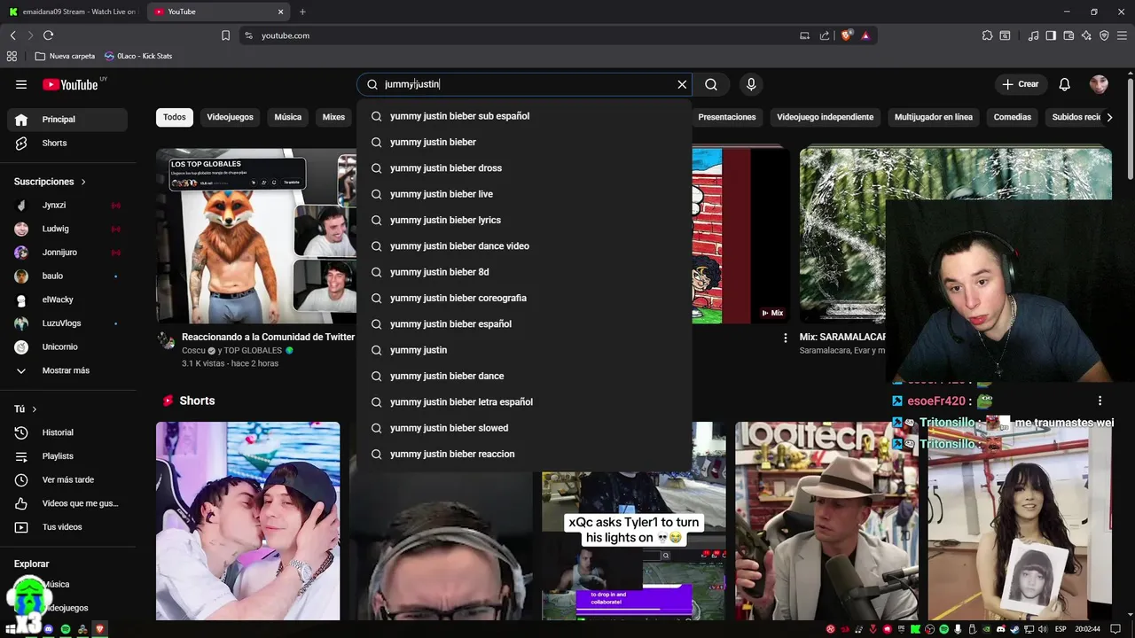Image resolution: width=1135 pixels, height=638 pixels.
Task: Toggle the browser sidebar panel icon
Action: pos(1051,35)
